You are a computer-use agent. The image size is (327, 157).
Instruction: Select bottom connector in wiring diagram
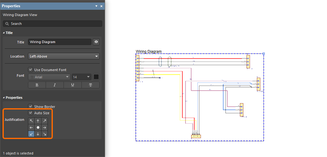[x=196, y=136]
